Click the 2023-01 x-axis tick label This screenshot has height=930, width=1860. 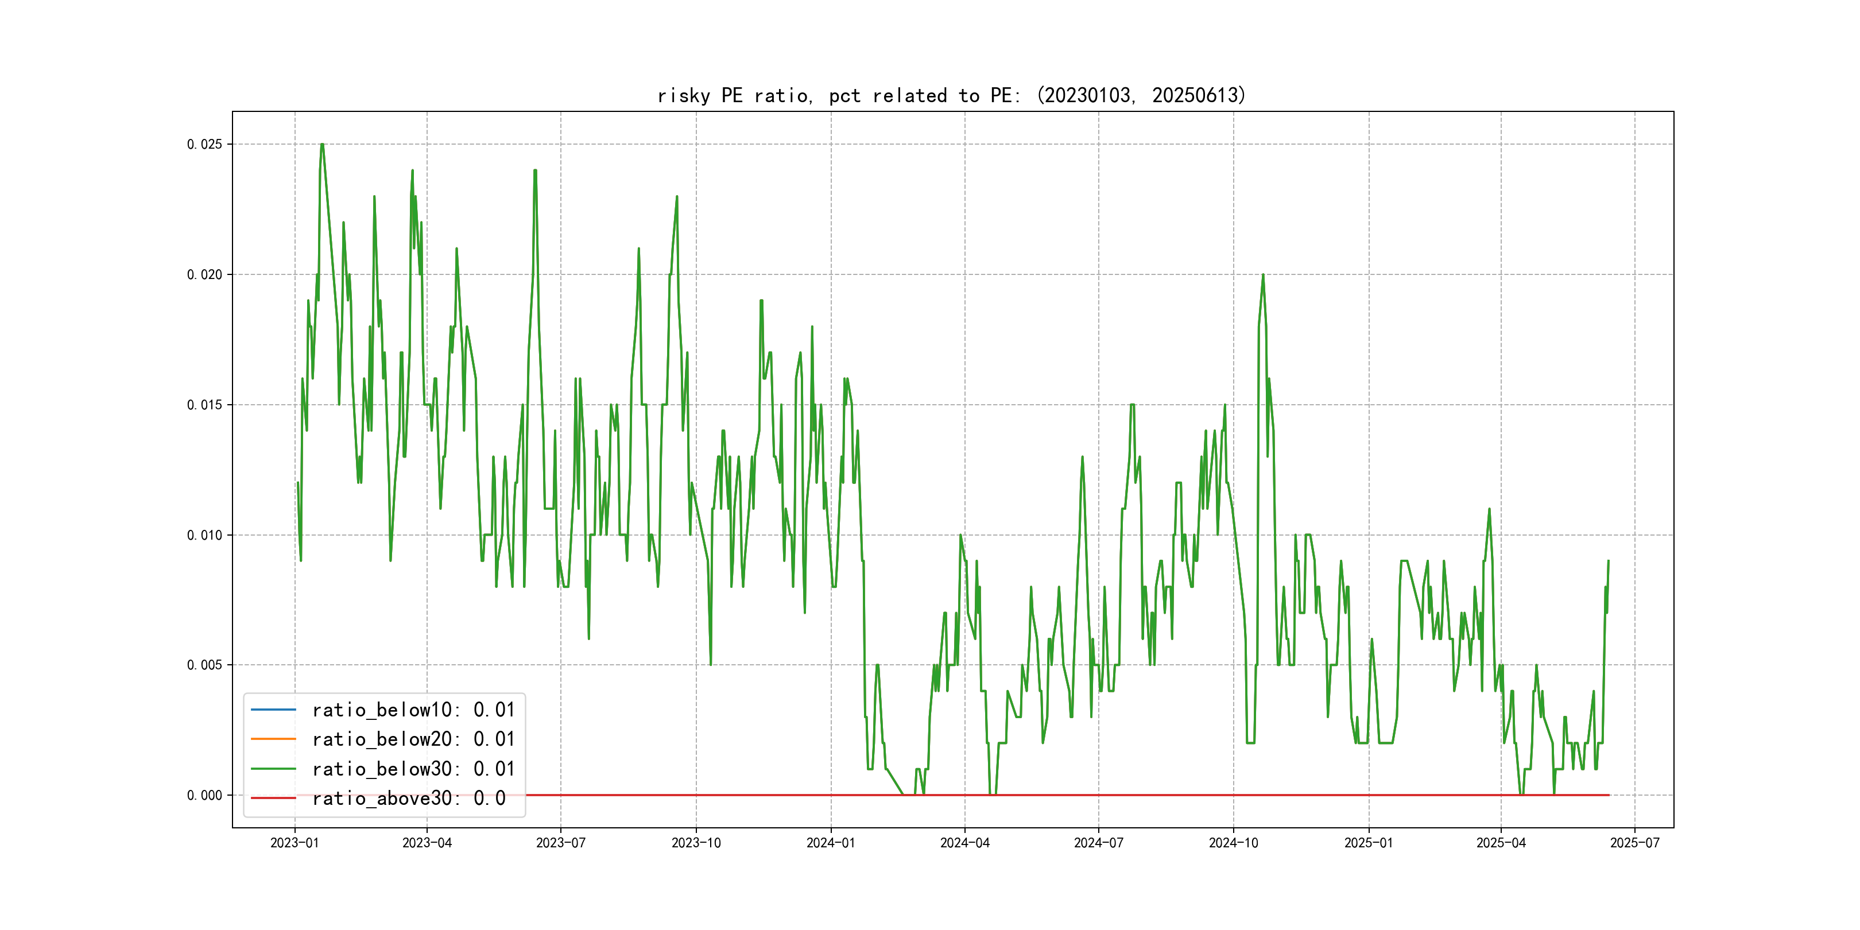pos(294,843)
